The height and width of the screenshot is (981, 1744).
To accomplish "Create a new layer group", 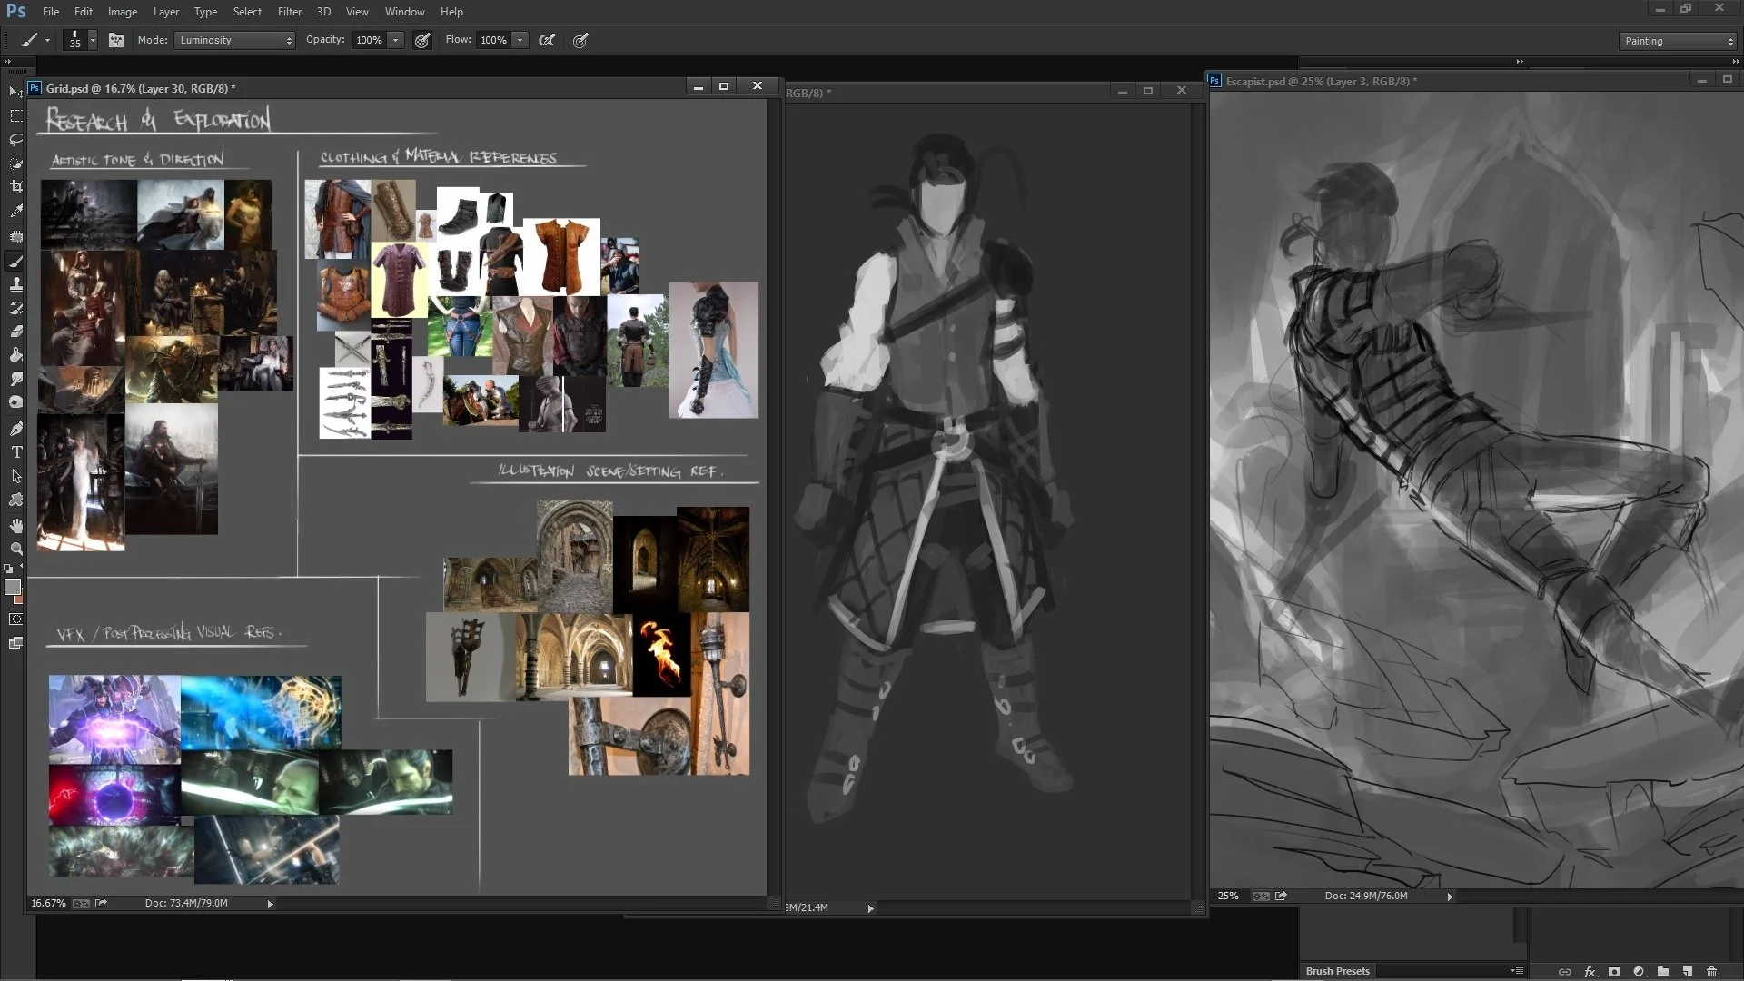I will 1663,972.
